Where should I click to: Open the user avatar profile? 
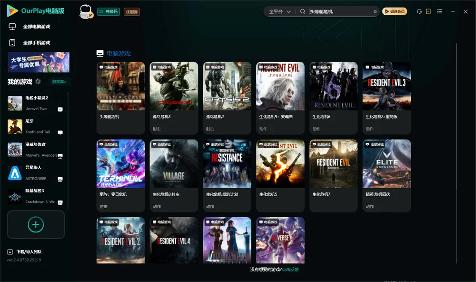click(86, 11)
